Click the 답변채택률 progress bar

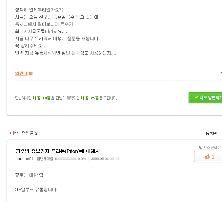[66, 159]
